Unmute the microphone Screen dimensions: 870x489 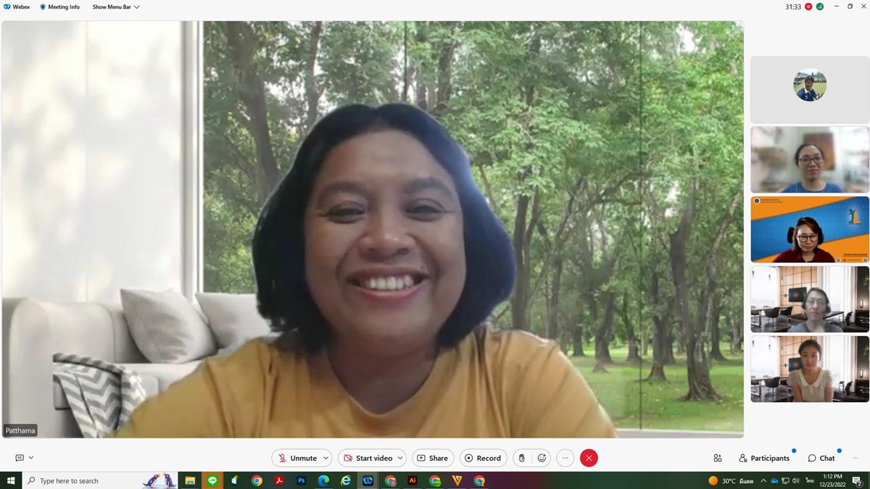296,458
